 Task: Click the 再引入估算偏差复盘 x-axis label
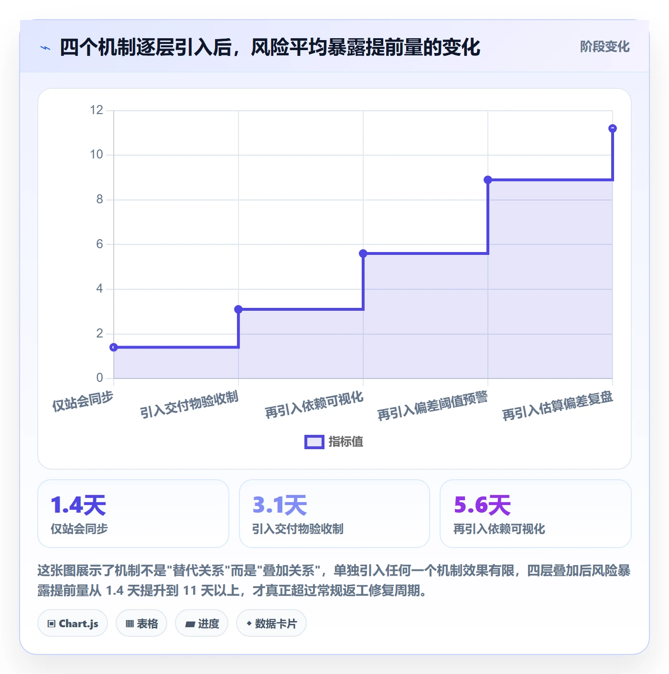558,406
